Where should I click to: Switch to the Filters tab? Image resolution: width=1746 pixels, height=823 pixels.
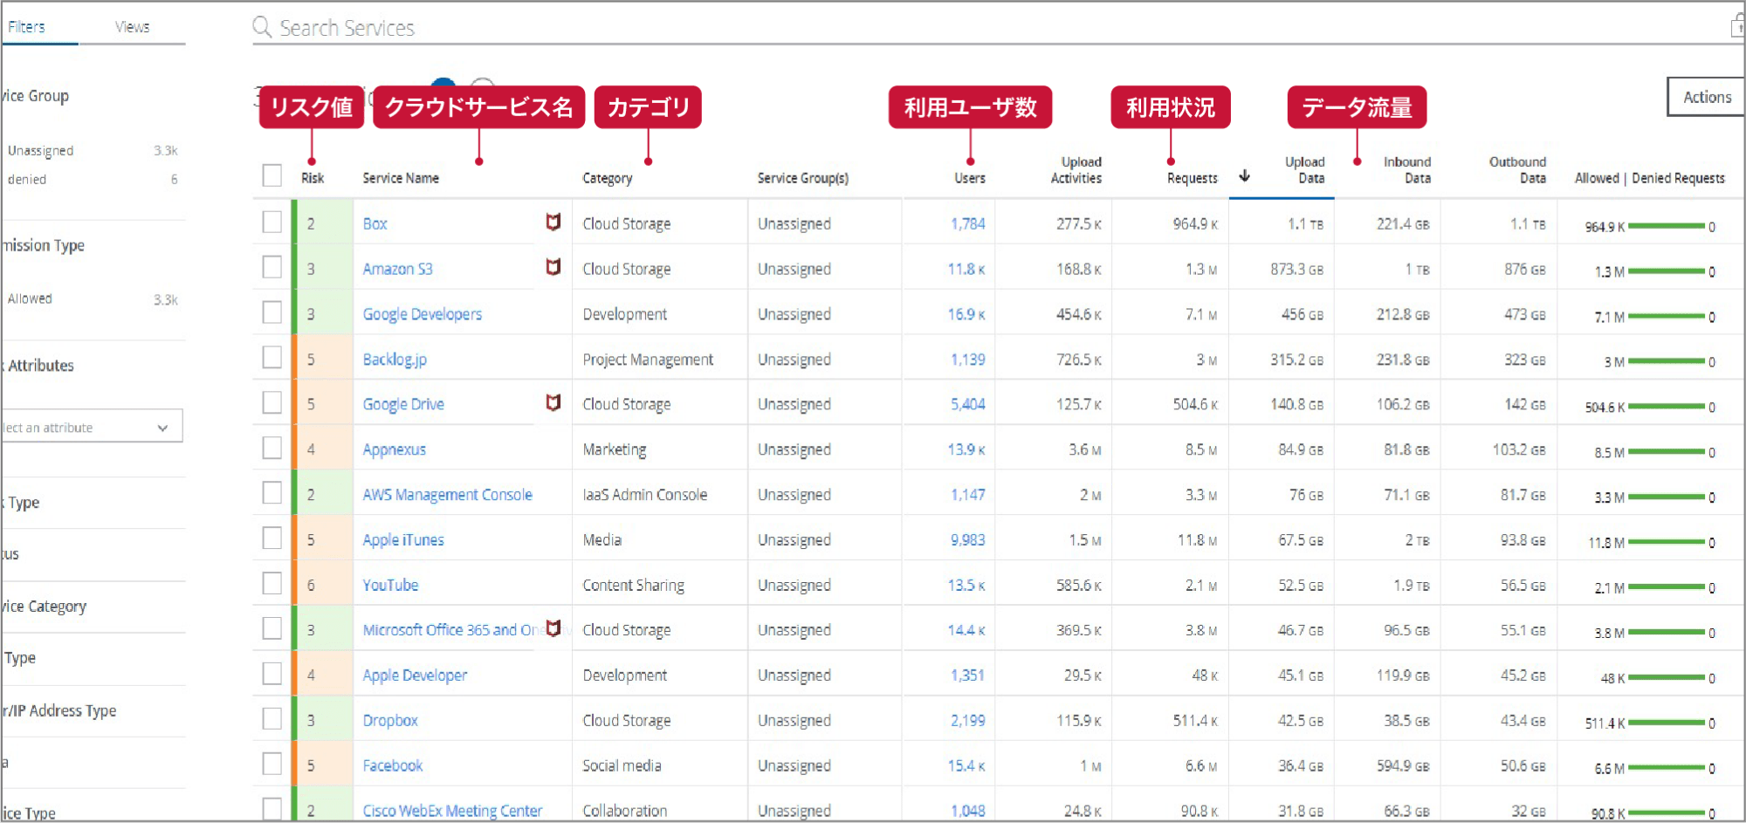pyautogui.click(x=27, y=27)
